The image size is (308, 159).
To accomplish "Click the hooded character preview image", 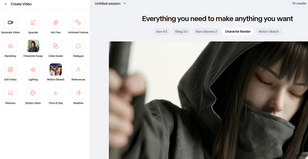I will pos(209,100).
